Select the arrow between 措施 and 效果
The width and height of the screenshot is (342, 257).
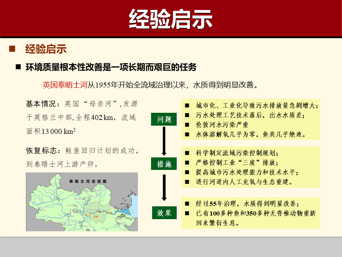(164, 187)
